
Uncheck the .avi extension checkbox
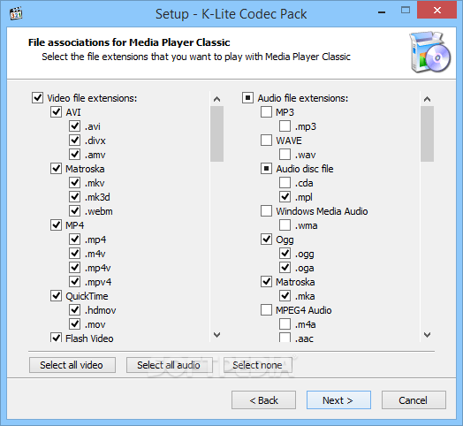pyautogui.click(x=75, y=126)
